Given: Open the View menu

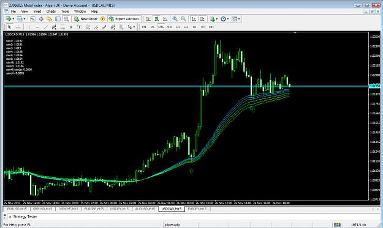Looking at the screenshot, I should pos(25,11).
